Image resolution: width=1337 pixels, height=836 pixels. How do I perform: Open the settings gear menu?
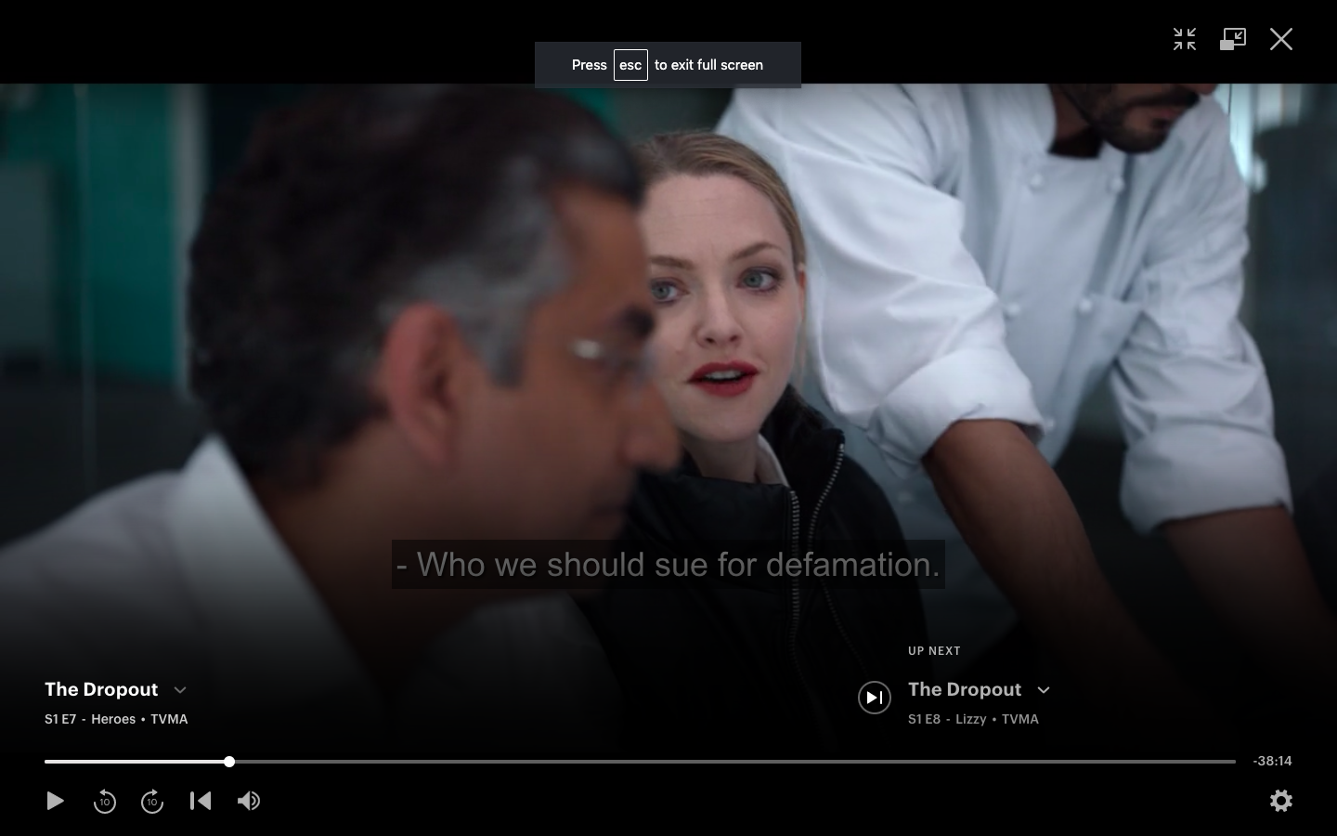[1281, 801]
